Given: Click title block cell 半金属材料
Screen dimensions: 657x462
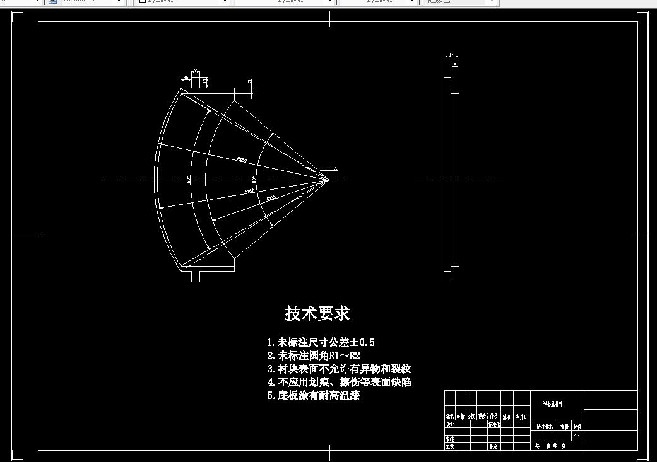Looking at the screenshot, I should [x=553, y=404].
